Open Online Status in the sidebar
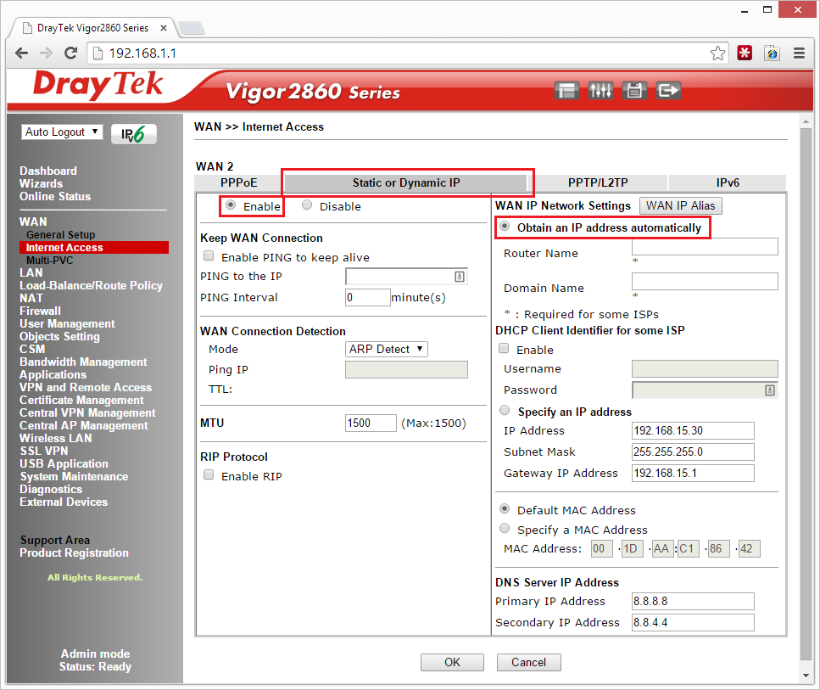 pyautogui.click(x=55, y=196)
